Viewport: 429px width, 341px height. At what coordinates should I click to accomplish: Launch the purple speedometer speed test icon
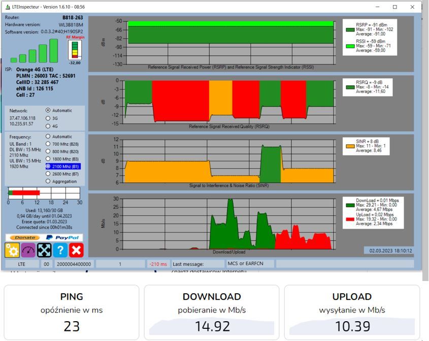coord(28,250)
